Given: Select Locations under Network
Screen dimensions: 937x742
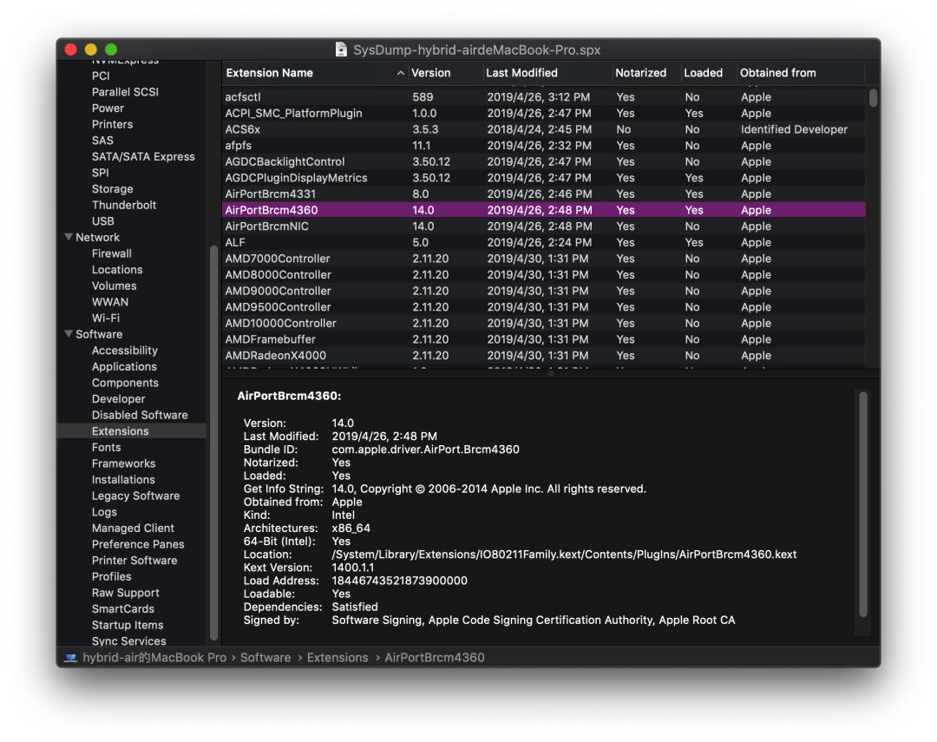Looking at the screenshot, I should 117,270.
